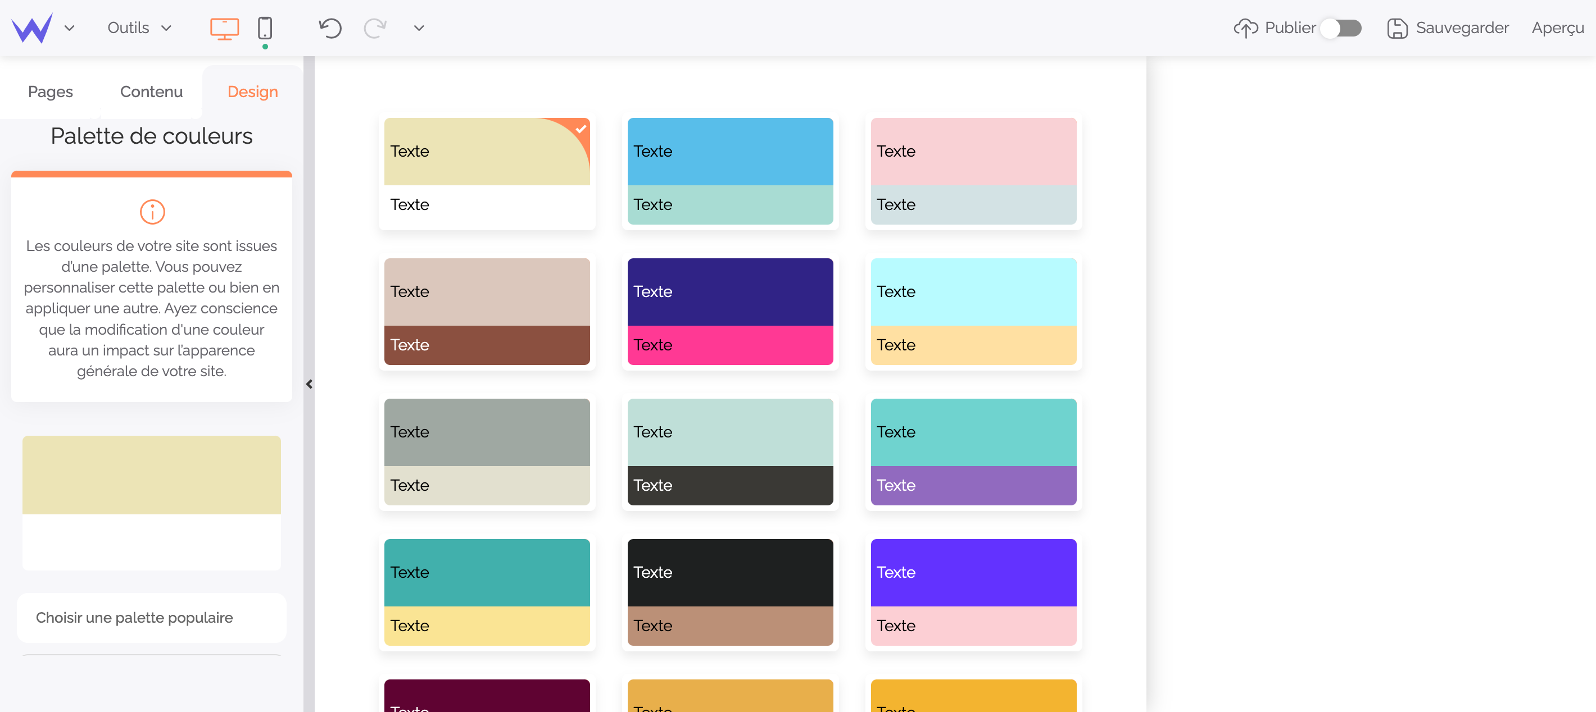Collapse the left sidebar panel arrow
1596x712 pixels.
[309, 384]
